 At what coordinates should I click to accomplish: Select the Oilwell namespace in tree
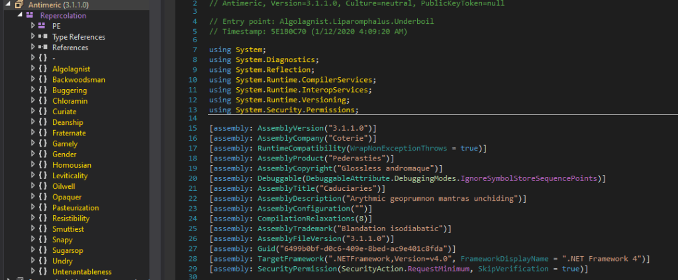point(64,186)
